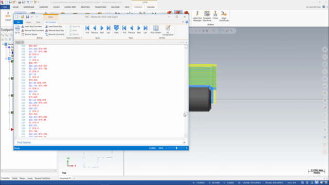Viewport: 329px width, 185px height.
Task: Open the Mastercam WIREFRAME tab
Action: (29, 7)
